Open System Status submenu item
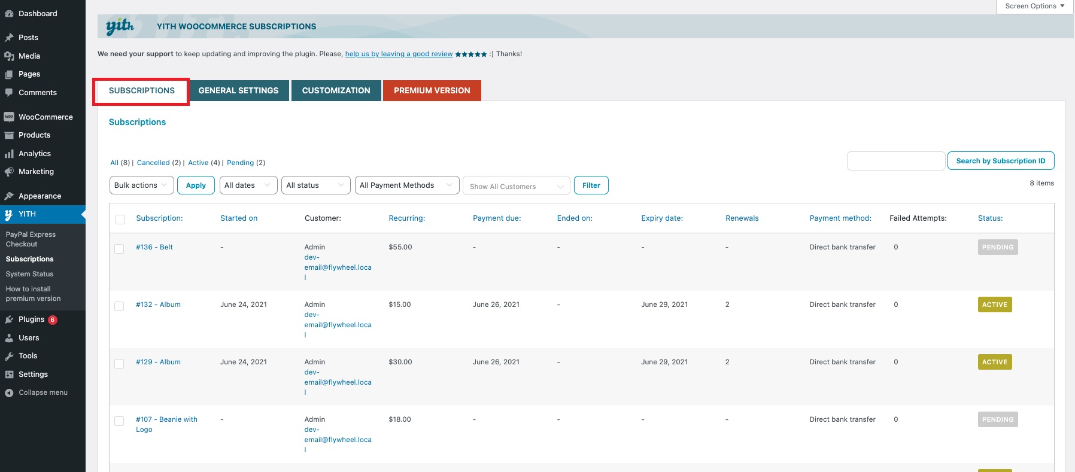This screenshot has height=472, width=1075. (30, 274)
